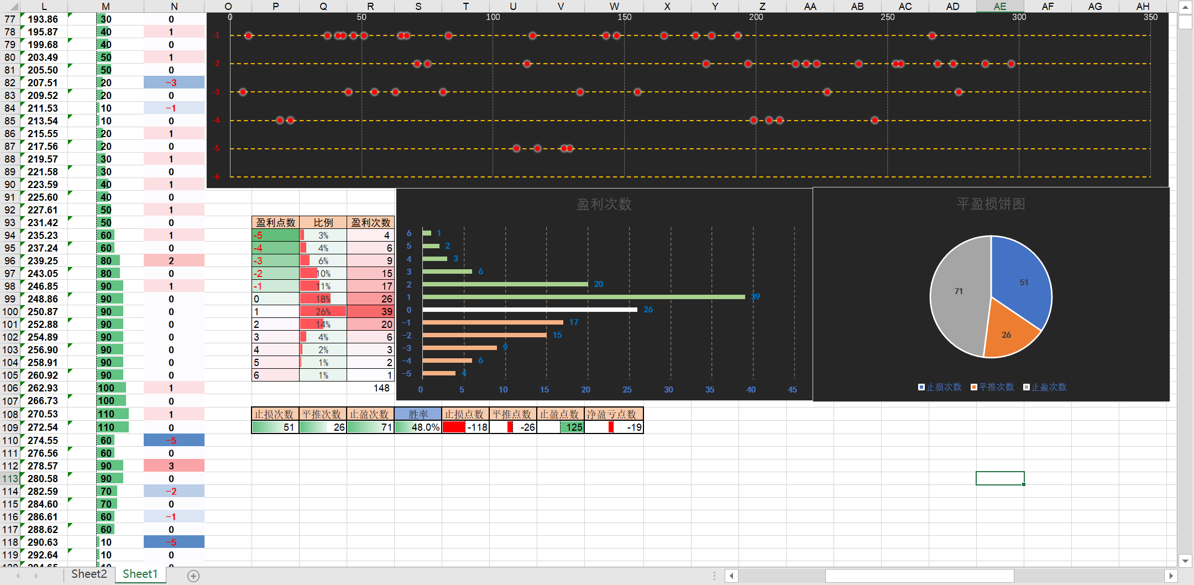
Task: Click the 125 take profit points cell
Action: 561,427
